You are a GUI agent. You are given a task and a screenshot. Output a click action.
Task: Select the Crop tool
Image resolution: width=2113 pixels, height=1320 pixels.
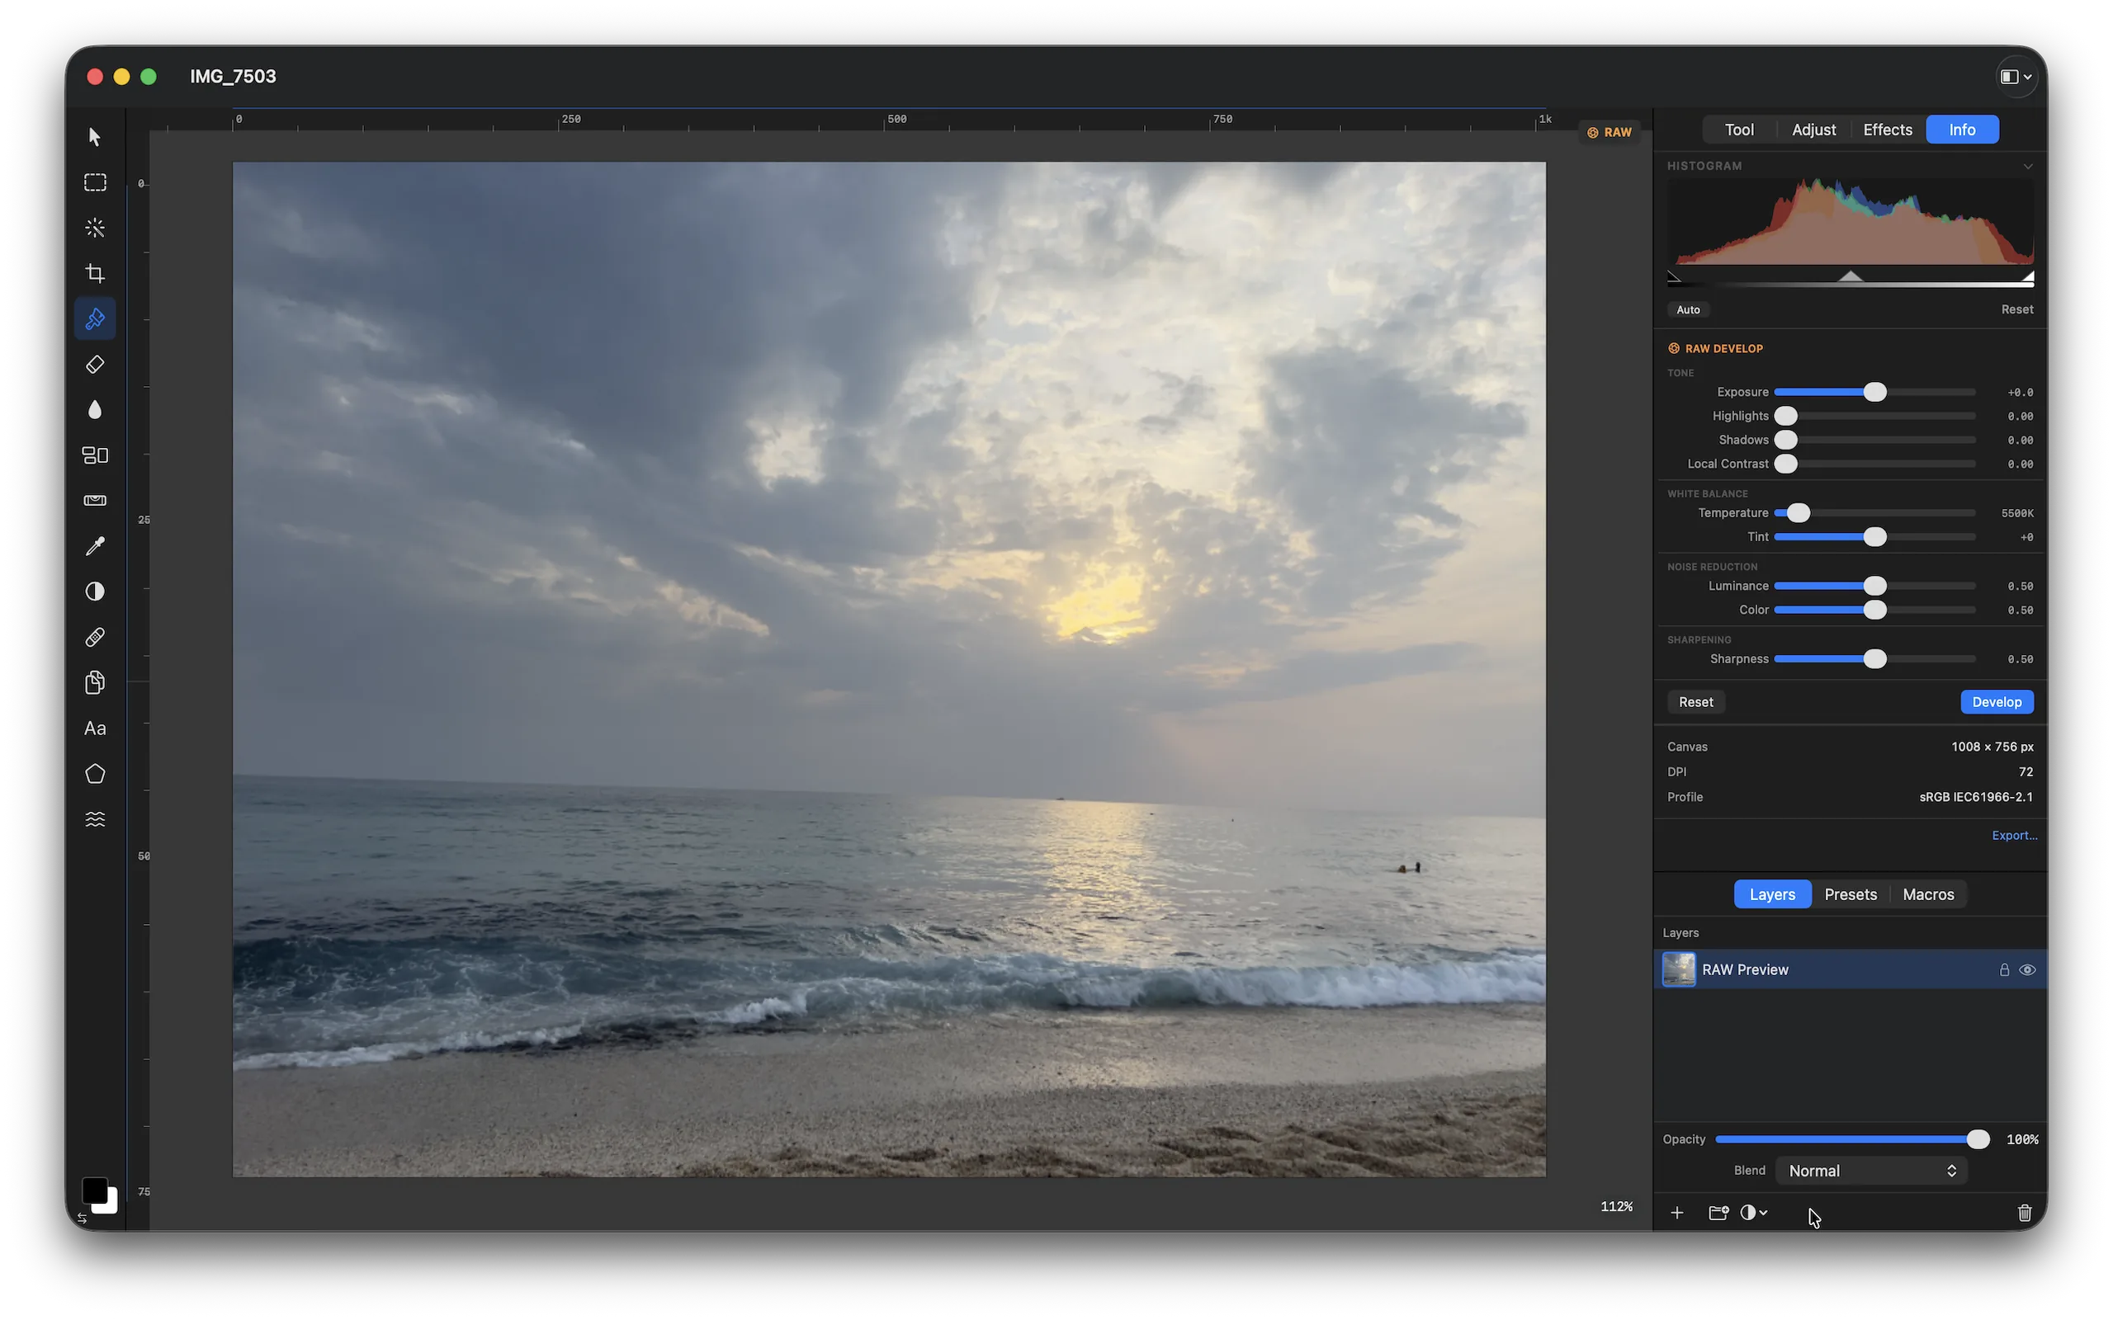(94, 273)
